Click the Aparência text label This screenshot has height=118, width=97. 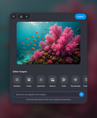pyautogui.click(x=41, y=86)
